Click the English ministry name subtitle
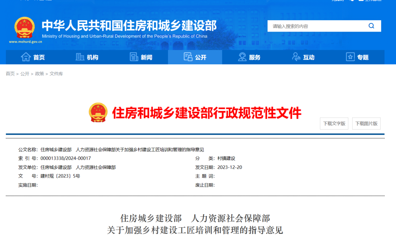The width and height of the screenshot is (396, 238). pyautogui.click(x=125, y=36)
